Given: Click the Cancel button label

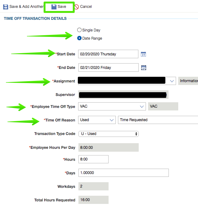Looking at the screenshot, I should (86, 7).
